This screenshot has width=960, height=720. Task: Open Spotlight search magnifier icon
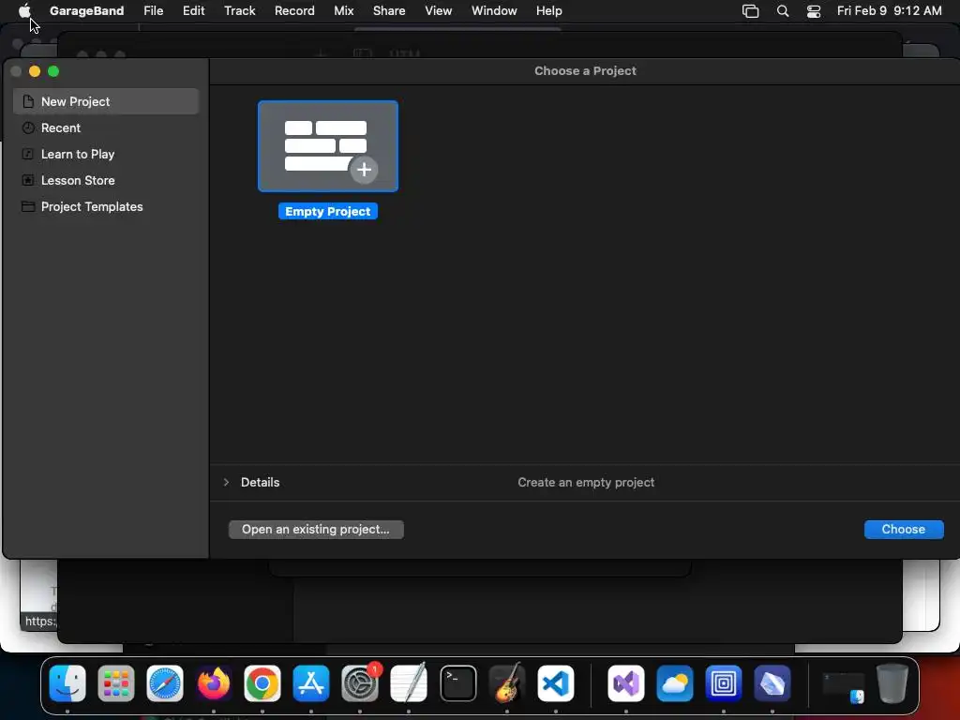click(783, 11)
